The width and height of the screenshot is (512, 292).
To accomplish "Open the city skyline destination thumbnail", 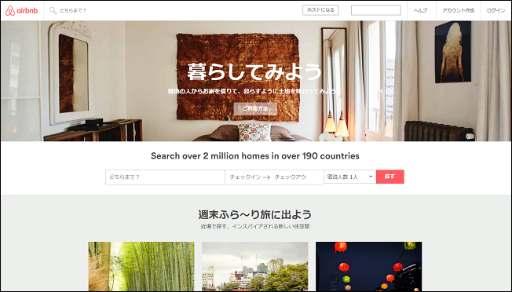I will tap(254, 266).
